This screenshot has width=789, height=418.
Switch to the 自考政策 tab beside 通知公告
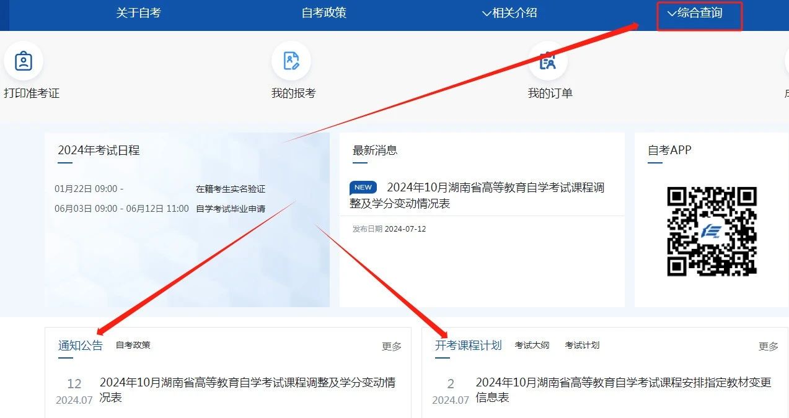pos(131,345)
